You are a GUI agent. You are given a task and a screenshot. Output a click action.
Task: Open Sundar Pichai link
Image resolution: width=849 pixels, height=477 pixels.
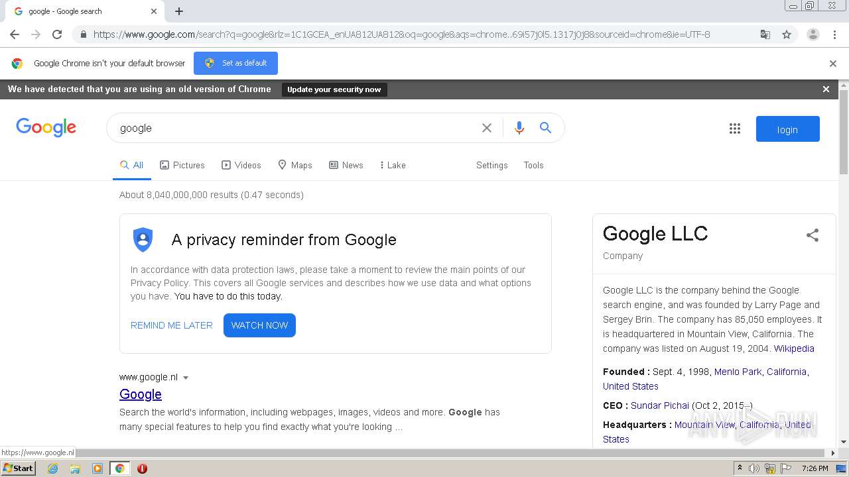pos(660,405)
